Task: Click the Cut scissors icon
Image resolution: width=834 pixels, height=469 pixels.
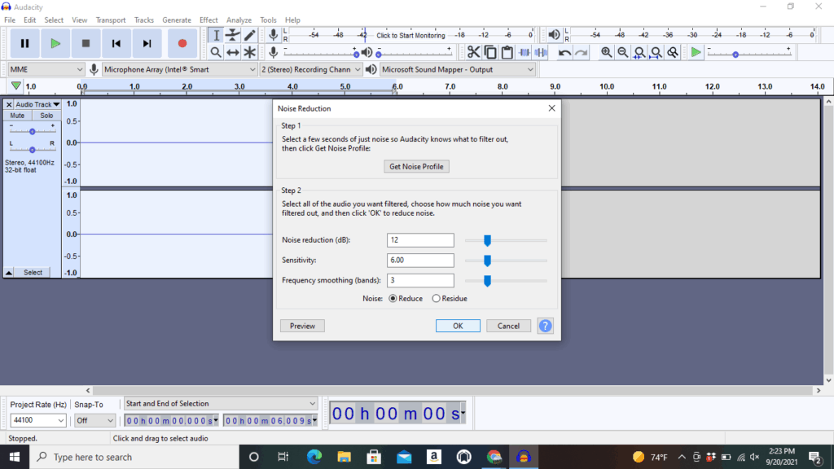Action: pos(473,52)
